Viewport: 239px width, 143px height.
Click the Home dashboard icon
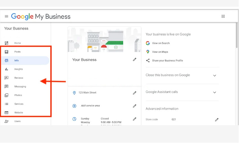(6, 43)
